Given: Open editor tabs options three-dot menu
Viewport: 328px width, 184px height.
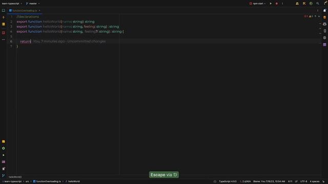Looking at the screenshot, I should click(318, 10).
